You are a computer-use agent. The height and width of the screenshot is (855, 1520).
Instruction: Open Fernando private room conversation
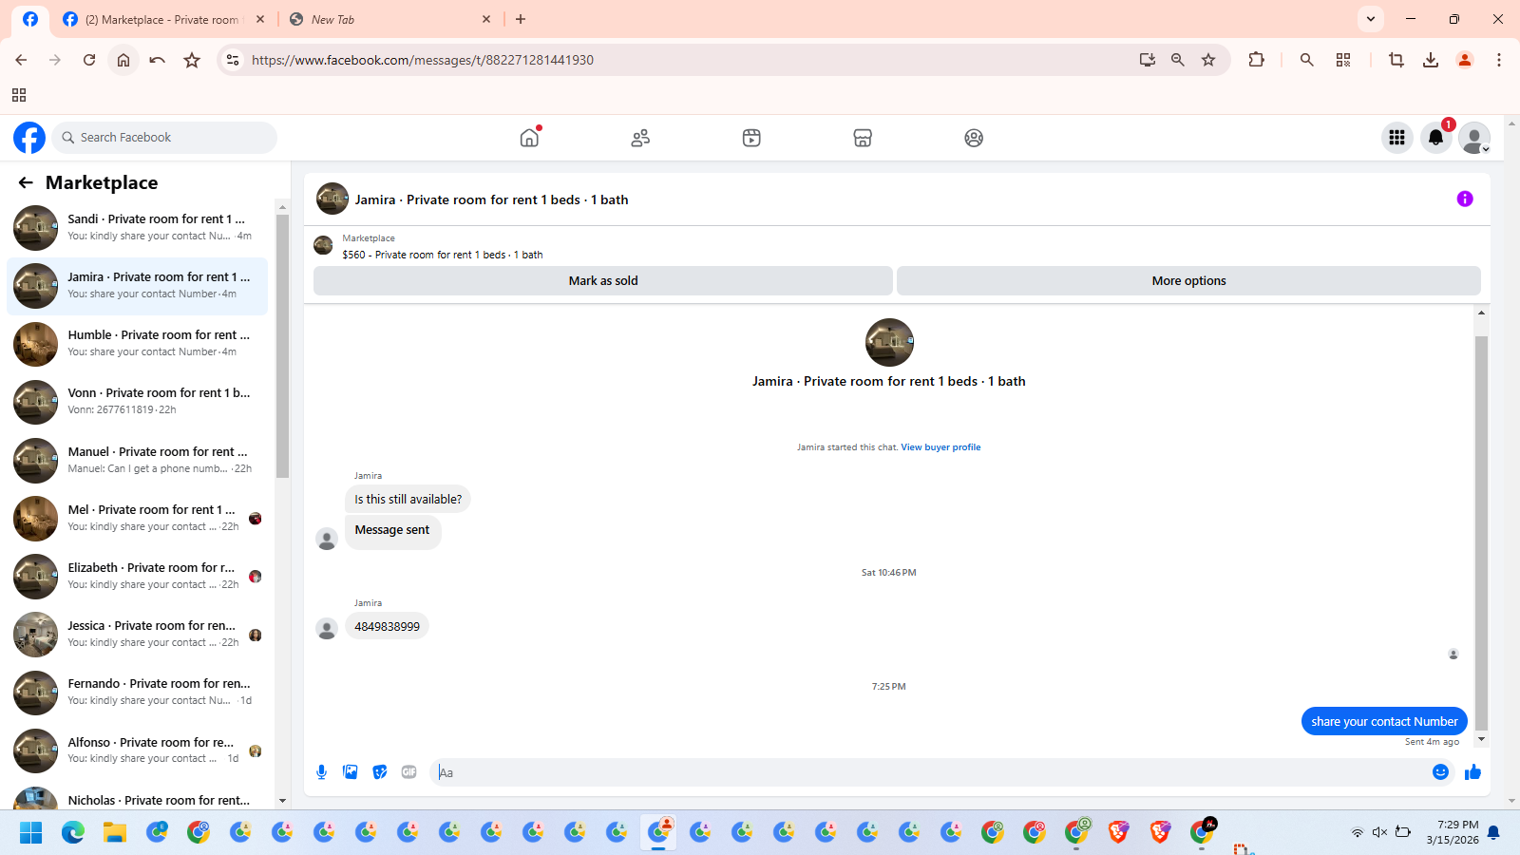[138, 693]
